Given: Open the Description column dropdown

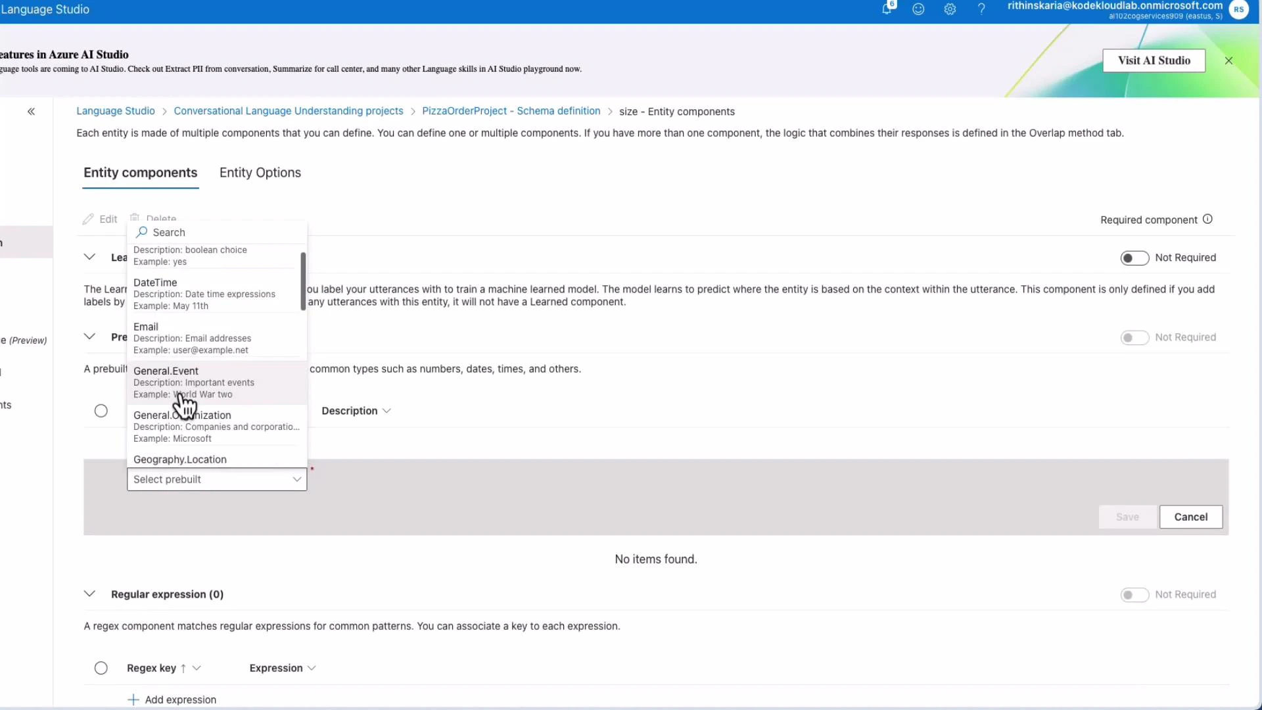Looking at the screenshot, I should (386, 410).
